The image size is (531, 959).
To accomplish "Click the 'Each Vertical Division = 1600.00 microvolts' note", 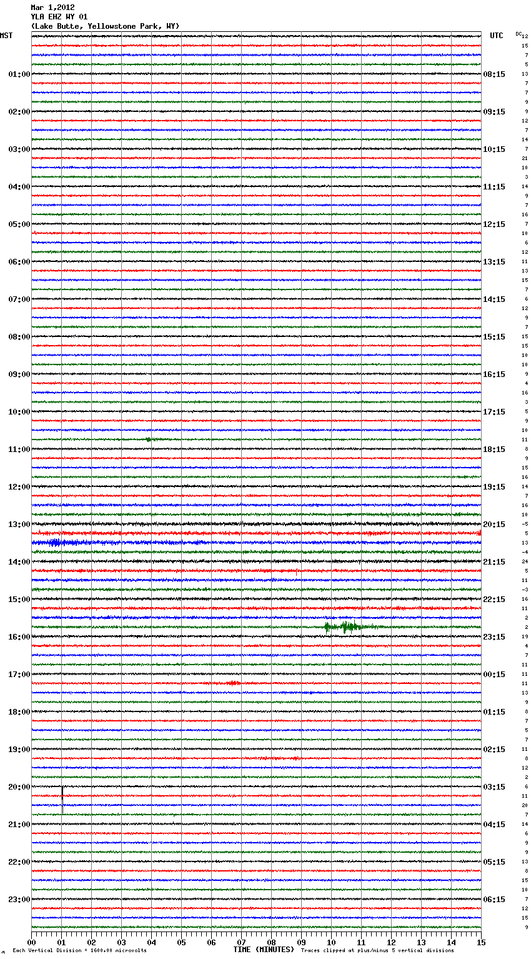I will click(x=79, y=950).
